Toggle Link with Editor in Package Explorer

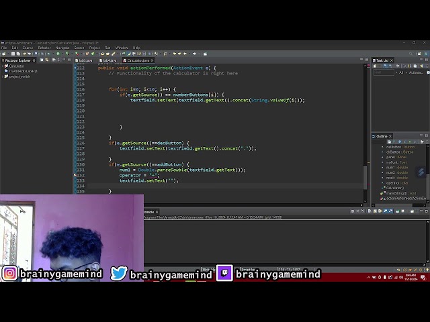tap(47, 60)
